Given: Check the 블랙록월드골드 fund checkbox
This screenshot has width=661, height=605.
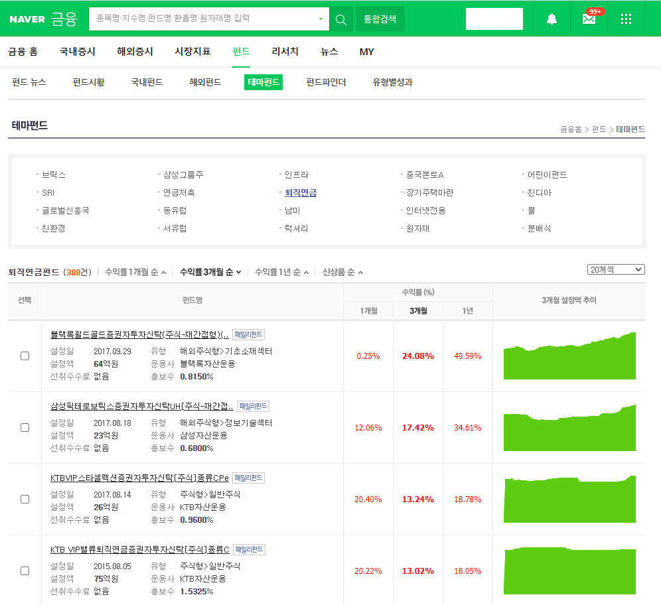Looking at the screenshot, I should tap(25, 356).
